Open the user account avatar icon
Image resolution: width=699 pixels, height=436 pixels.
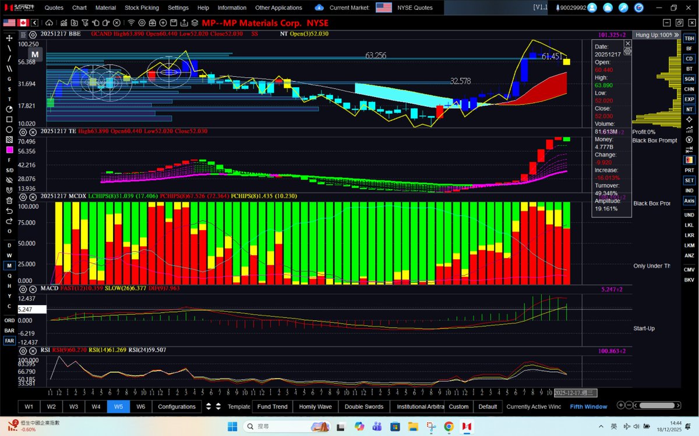pyautogui.click(x=592, y=8)
